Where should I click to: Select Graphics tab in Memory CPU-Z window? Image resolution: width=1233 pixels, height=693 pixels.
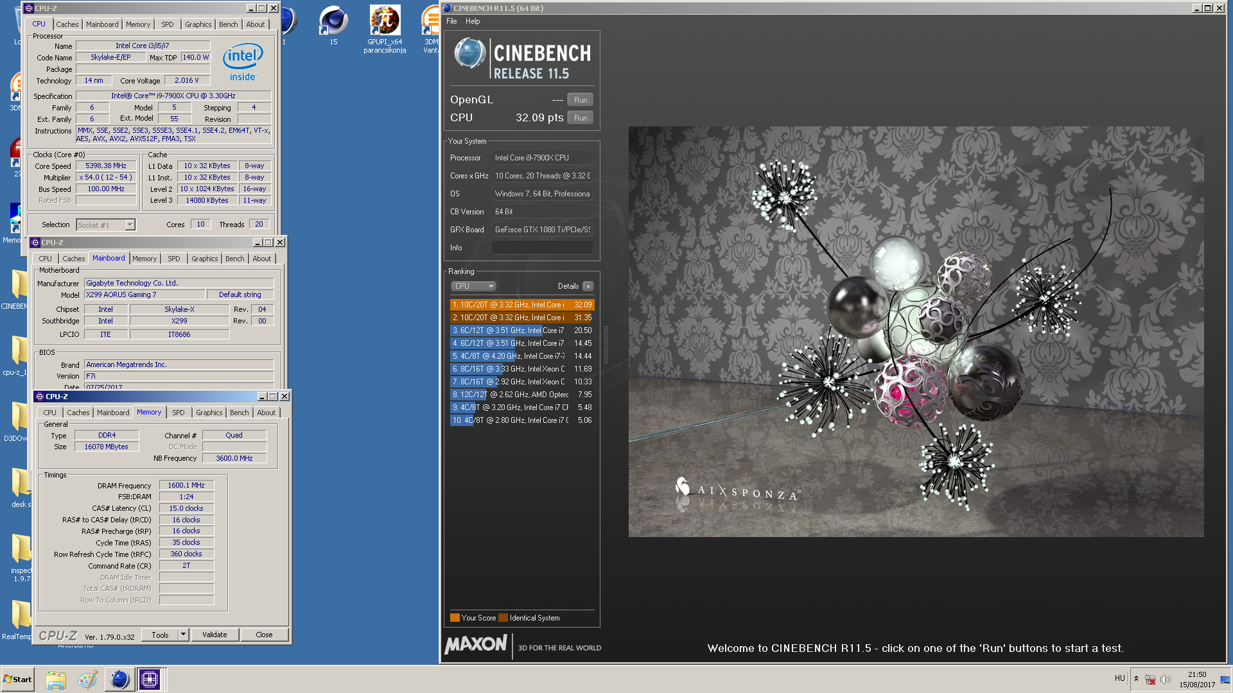pyautogui.click(x=209, y=413)
